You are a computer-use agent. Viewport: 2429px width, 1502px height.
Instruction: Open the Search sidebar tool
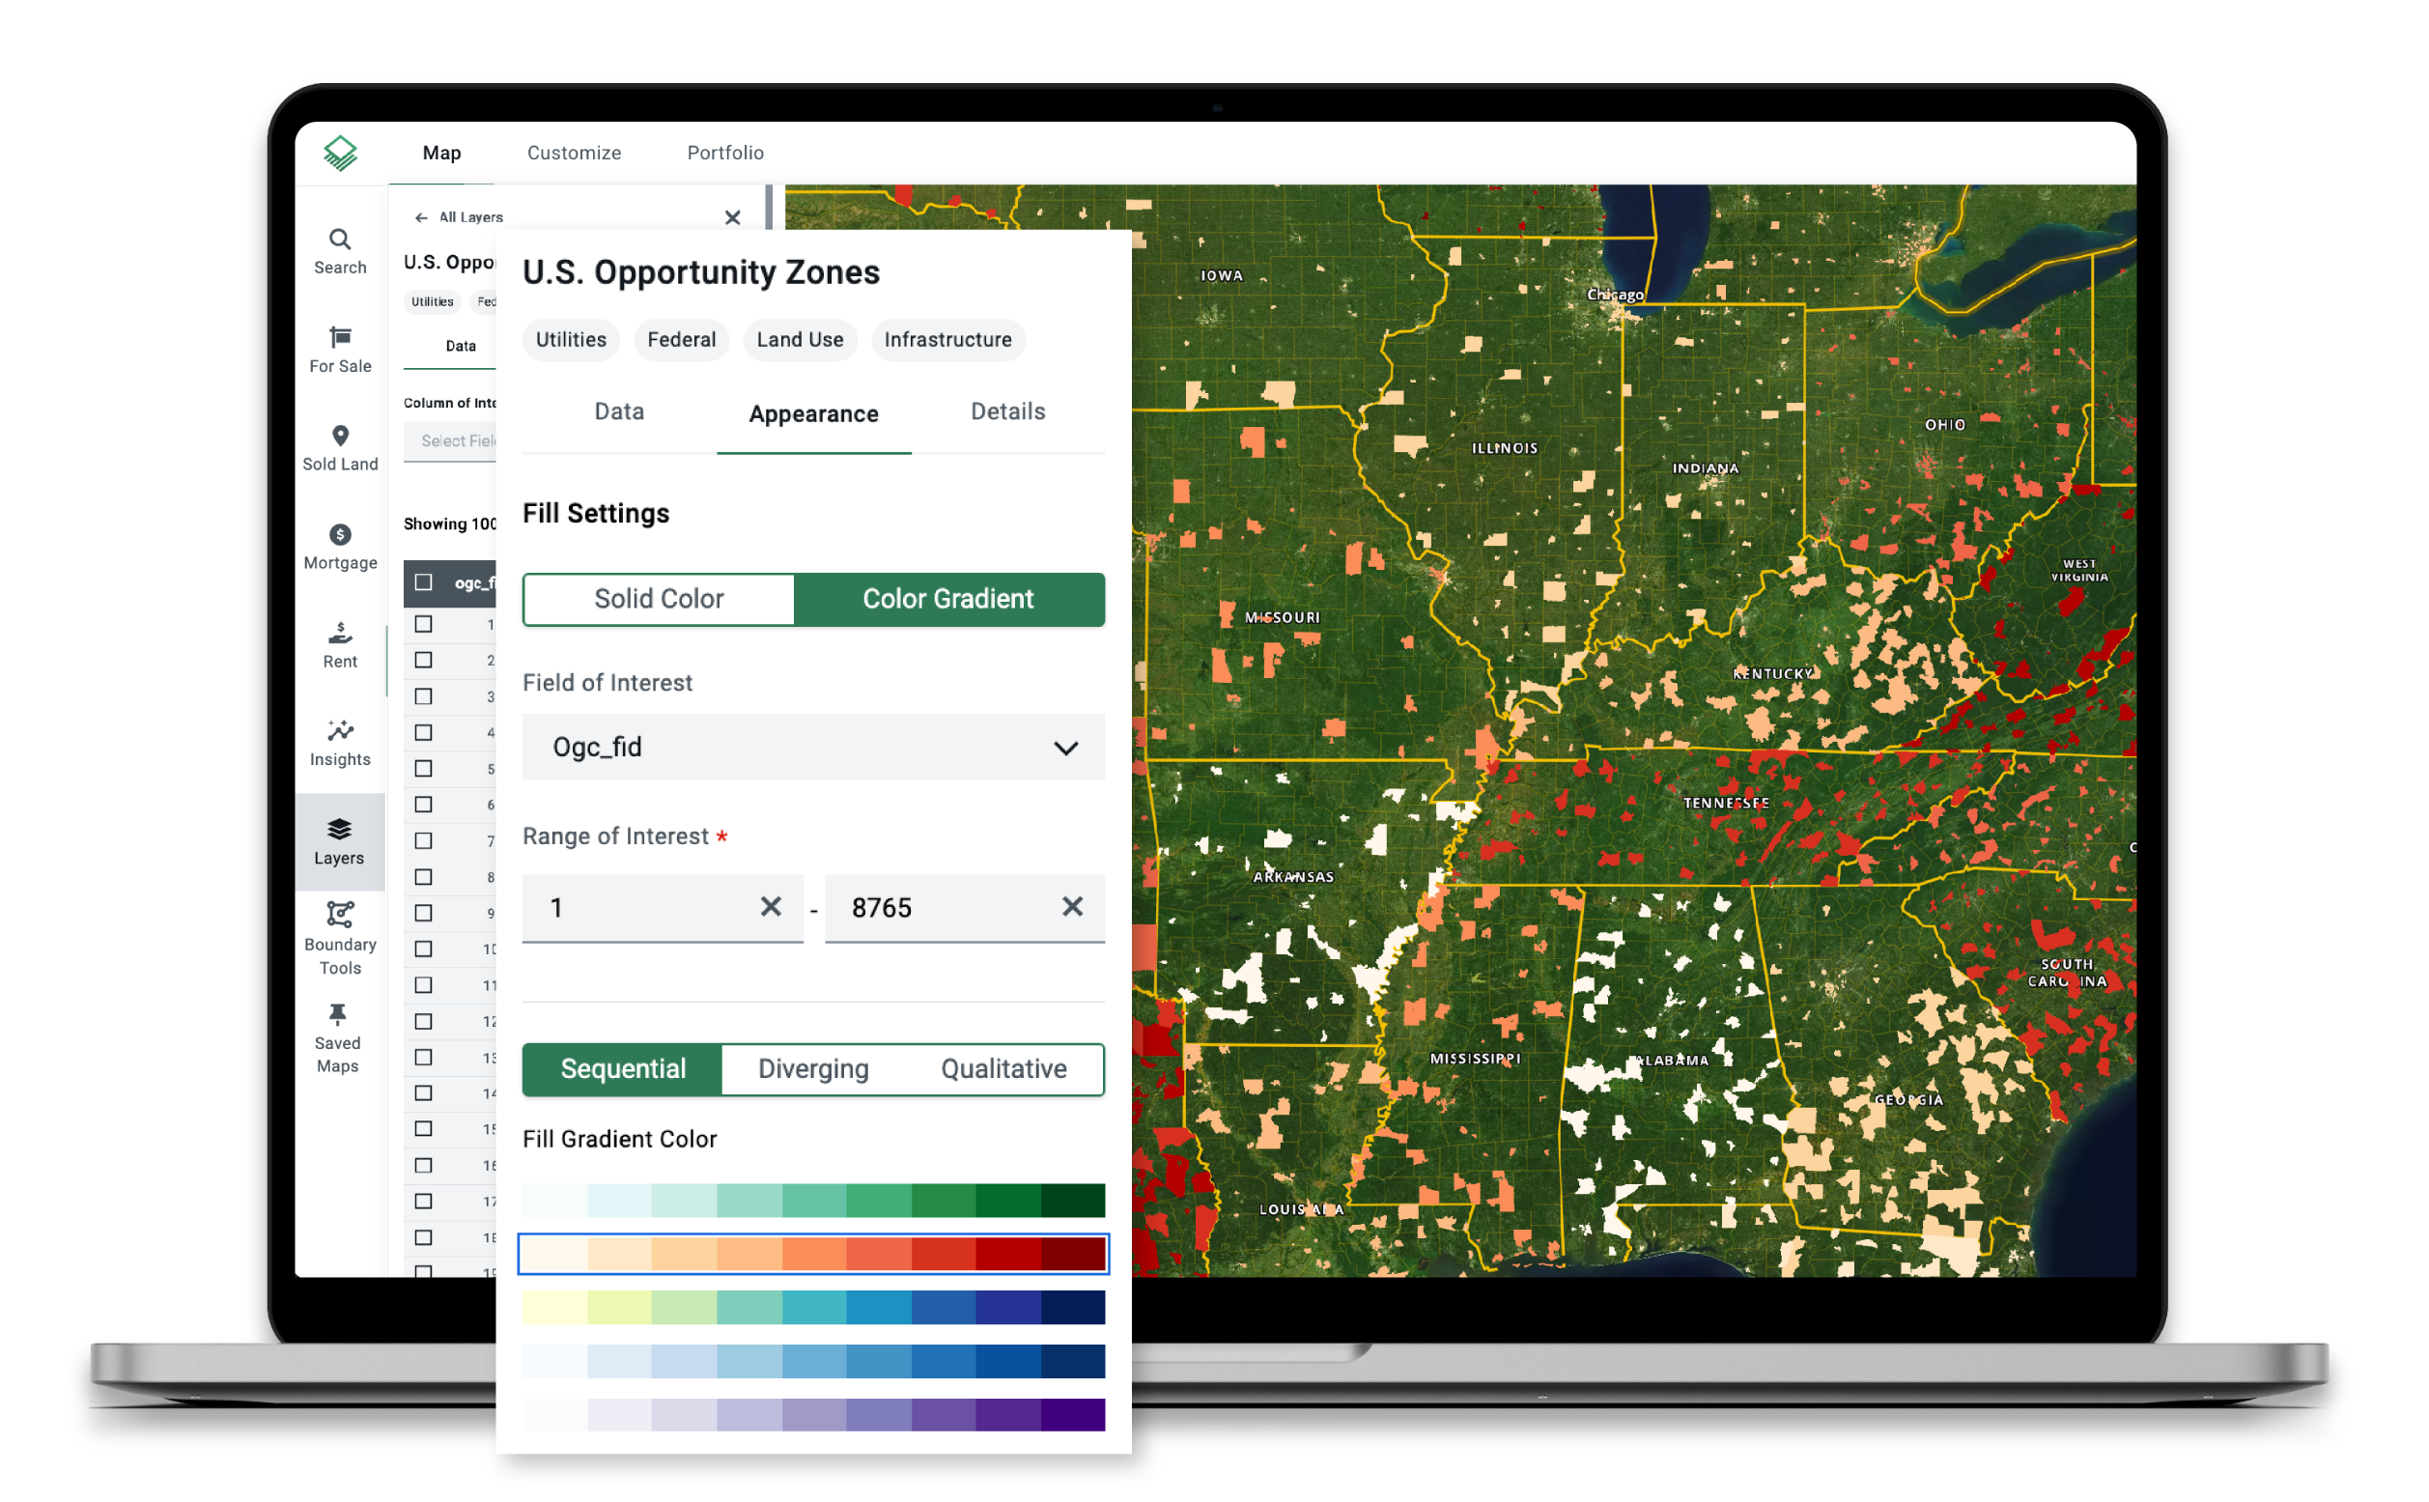point(340,251)
